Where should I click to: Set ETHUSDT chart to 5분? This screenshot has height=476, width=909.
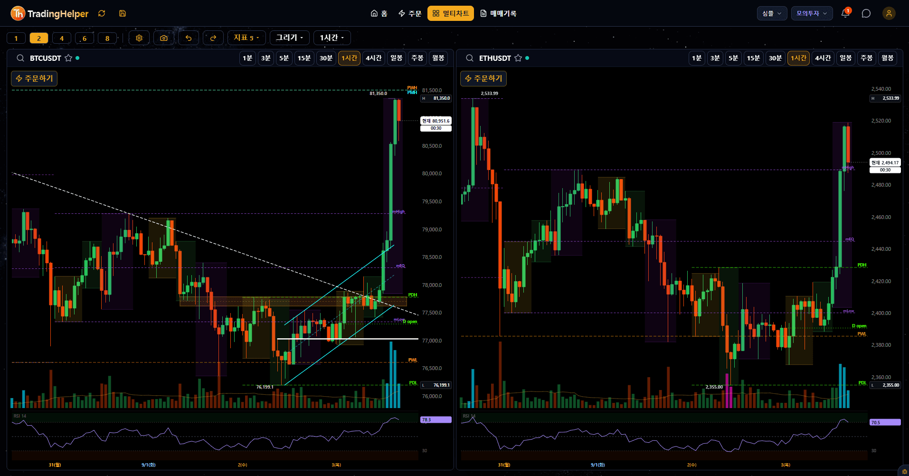733,58
